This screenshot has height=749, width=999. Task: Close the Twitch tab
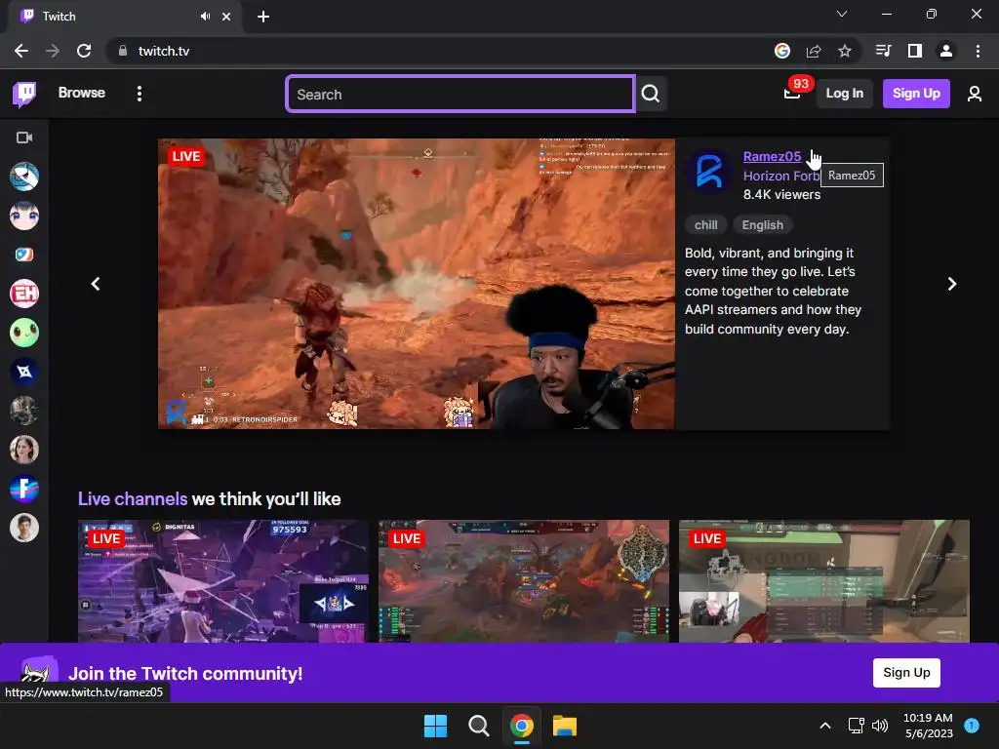tap(226, 17)
